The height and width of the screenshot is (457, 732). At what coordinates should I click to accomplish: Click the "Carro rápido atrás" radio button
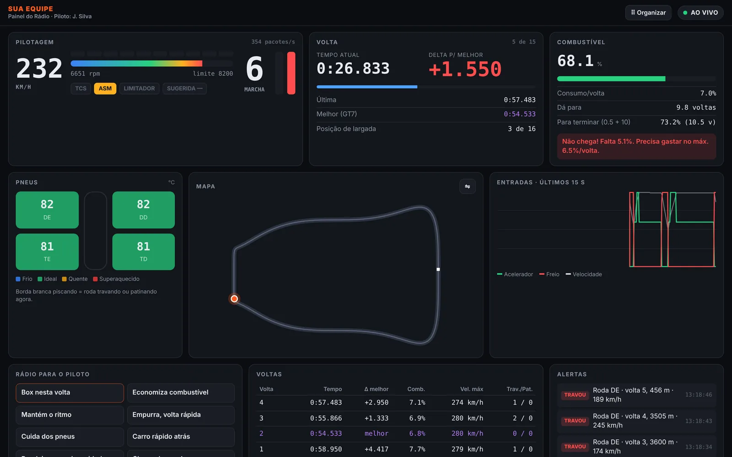click(x=181, y=437)
